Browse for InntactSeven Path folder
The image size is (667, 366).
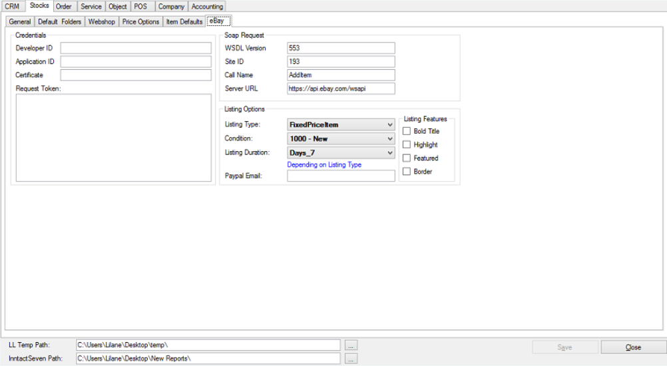351,359
